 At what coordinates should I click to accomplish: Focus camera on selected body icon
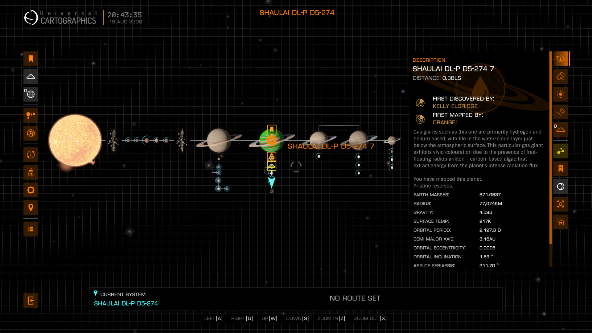coord(561,204)
